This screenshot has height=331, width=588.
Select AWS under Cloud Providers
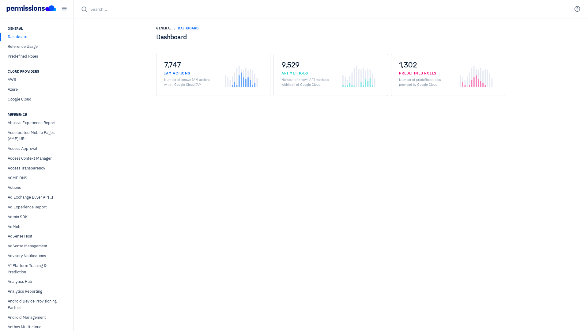12,80
